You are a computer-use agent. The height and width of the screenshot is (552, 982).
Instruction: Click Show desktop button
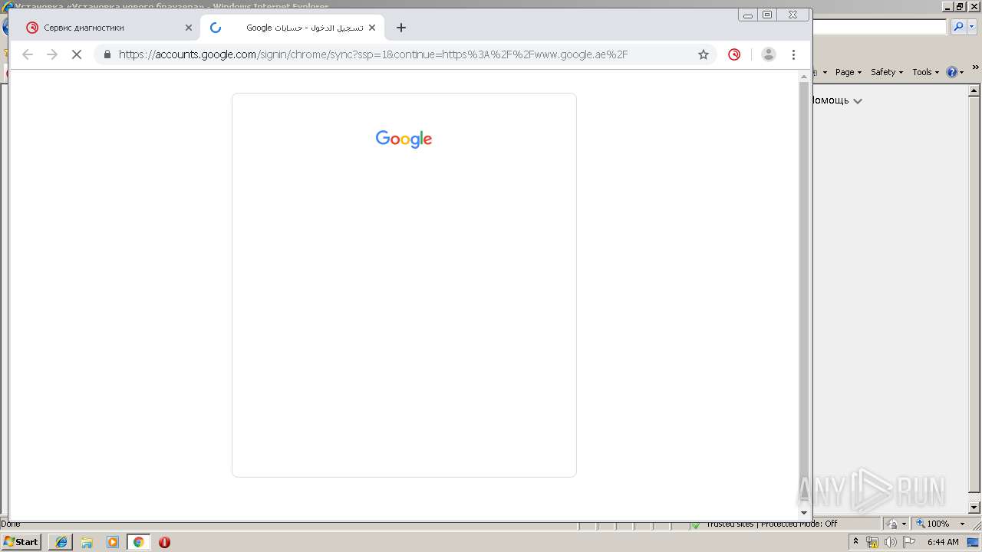[x=973, y=542]
